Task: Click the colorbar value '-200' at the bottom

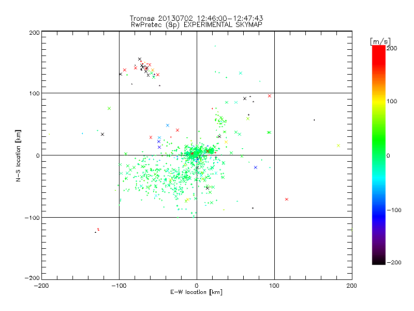Action: pos(394,263)
